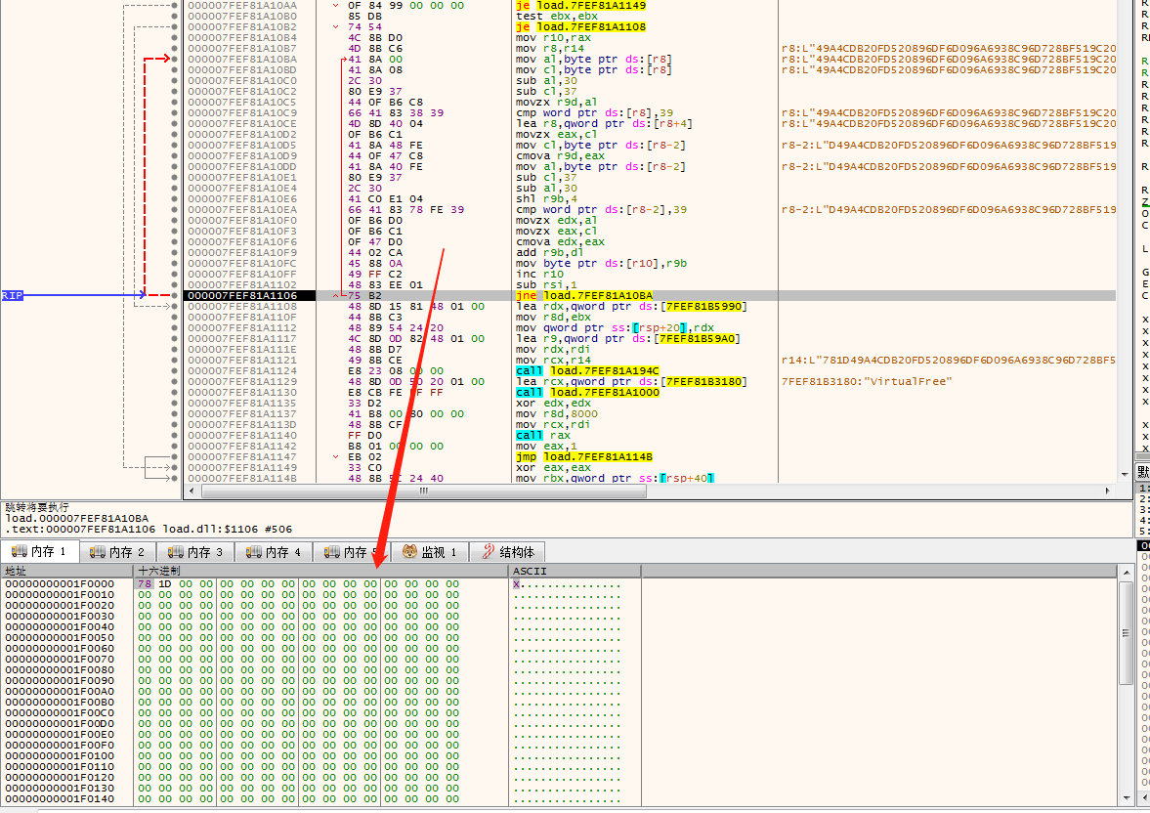Viewport: 1150px width, 813px height.
Task: Toggle breakpoint dot at 000007FEF81A1124
Action: 174,370
